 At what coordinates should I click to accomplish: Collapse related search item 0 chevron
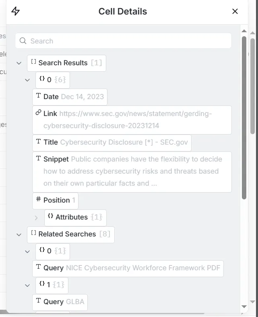tap(27, 252)
